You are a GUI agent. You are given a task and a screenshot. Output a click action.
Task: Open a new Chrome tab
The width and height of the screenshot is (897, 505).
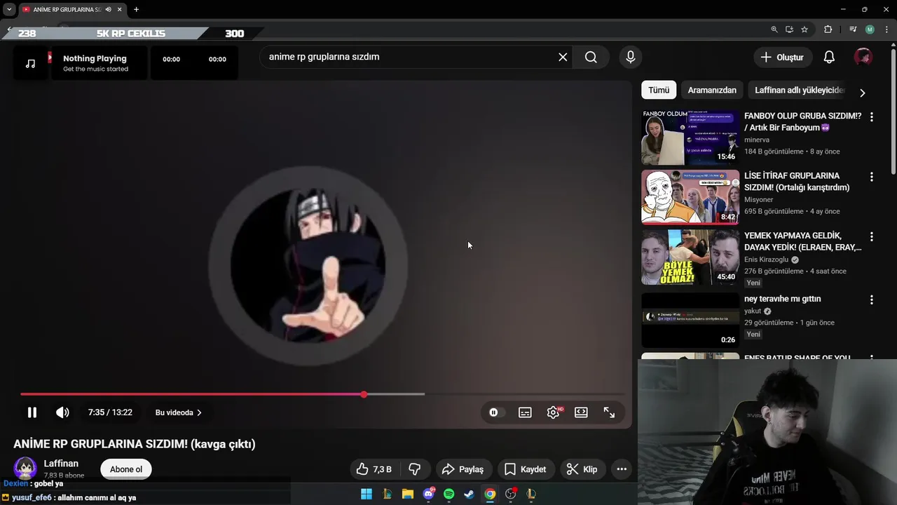point(136,10)
